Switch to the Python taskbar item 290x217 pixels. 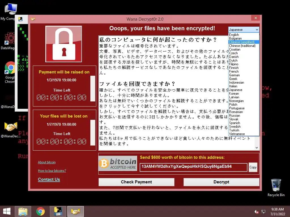click(58, 211)
